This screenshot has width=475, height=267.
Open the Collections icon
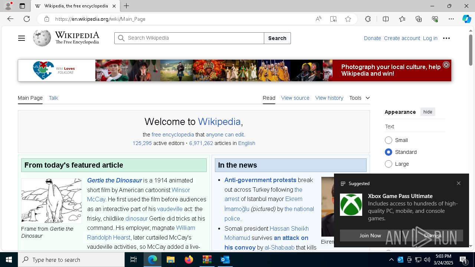pos(419,19)
